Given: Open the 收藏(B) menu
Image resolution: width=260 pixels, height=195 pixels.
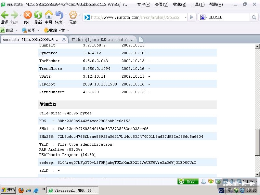Looking at the screenshot, I should coord(180,5).
